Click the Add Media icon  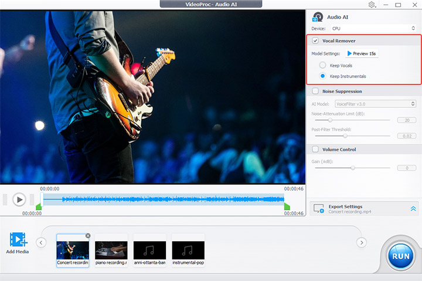[18, 241]
